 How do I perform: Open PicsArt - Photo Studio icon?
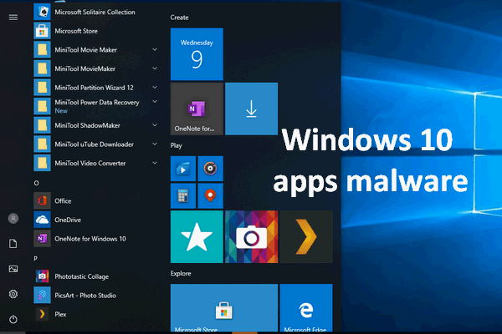tap(43, 295)
